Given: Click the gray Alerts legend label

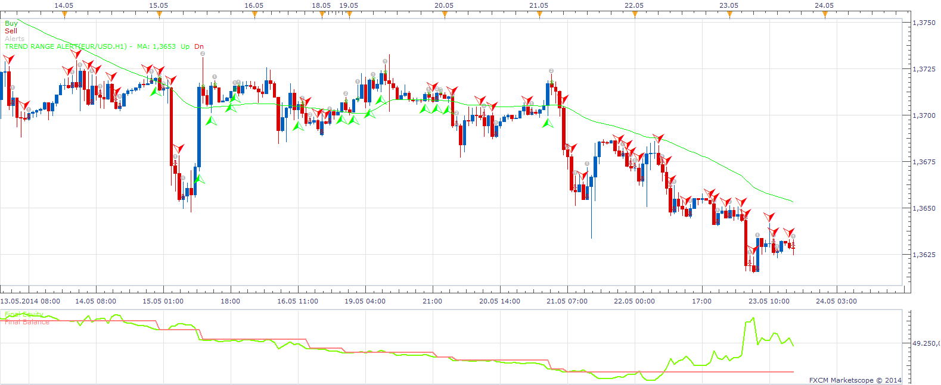Looking at the screenshot, I should point(15,39).
